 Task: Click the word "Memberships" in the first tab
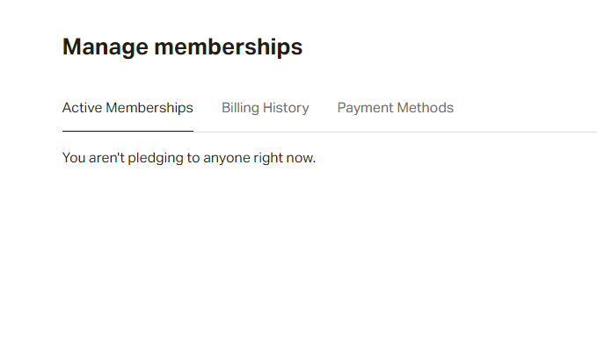click(x=149, y=108)
